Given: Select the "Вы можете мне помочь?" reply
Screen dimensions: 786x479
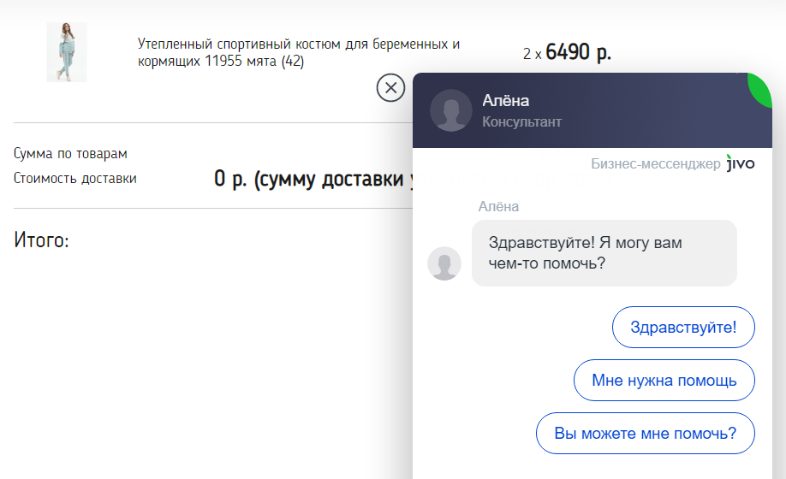Looking at the screenshot, I should coord(645,433).
